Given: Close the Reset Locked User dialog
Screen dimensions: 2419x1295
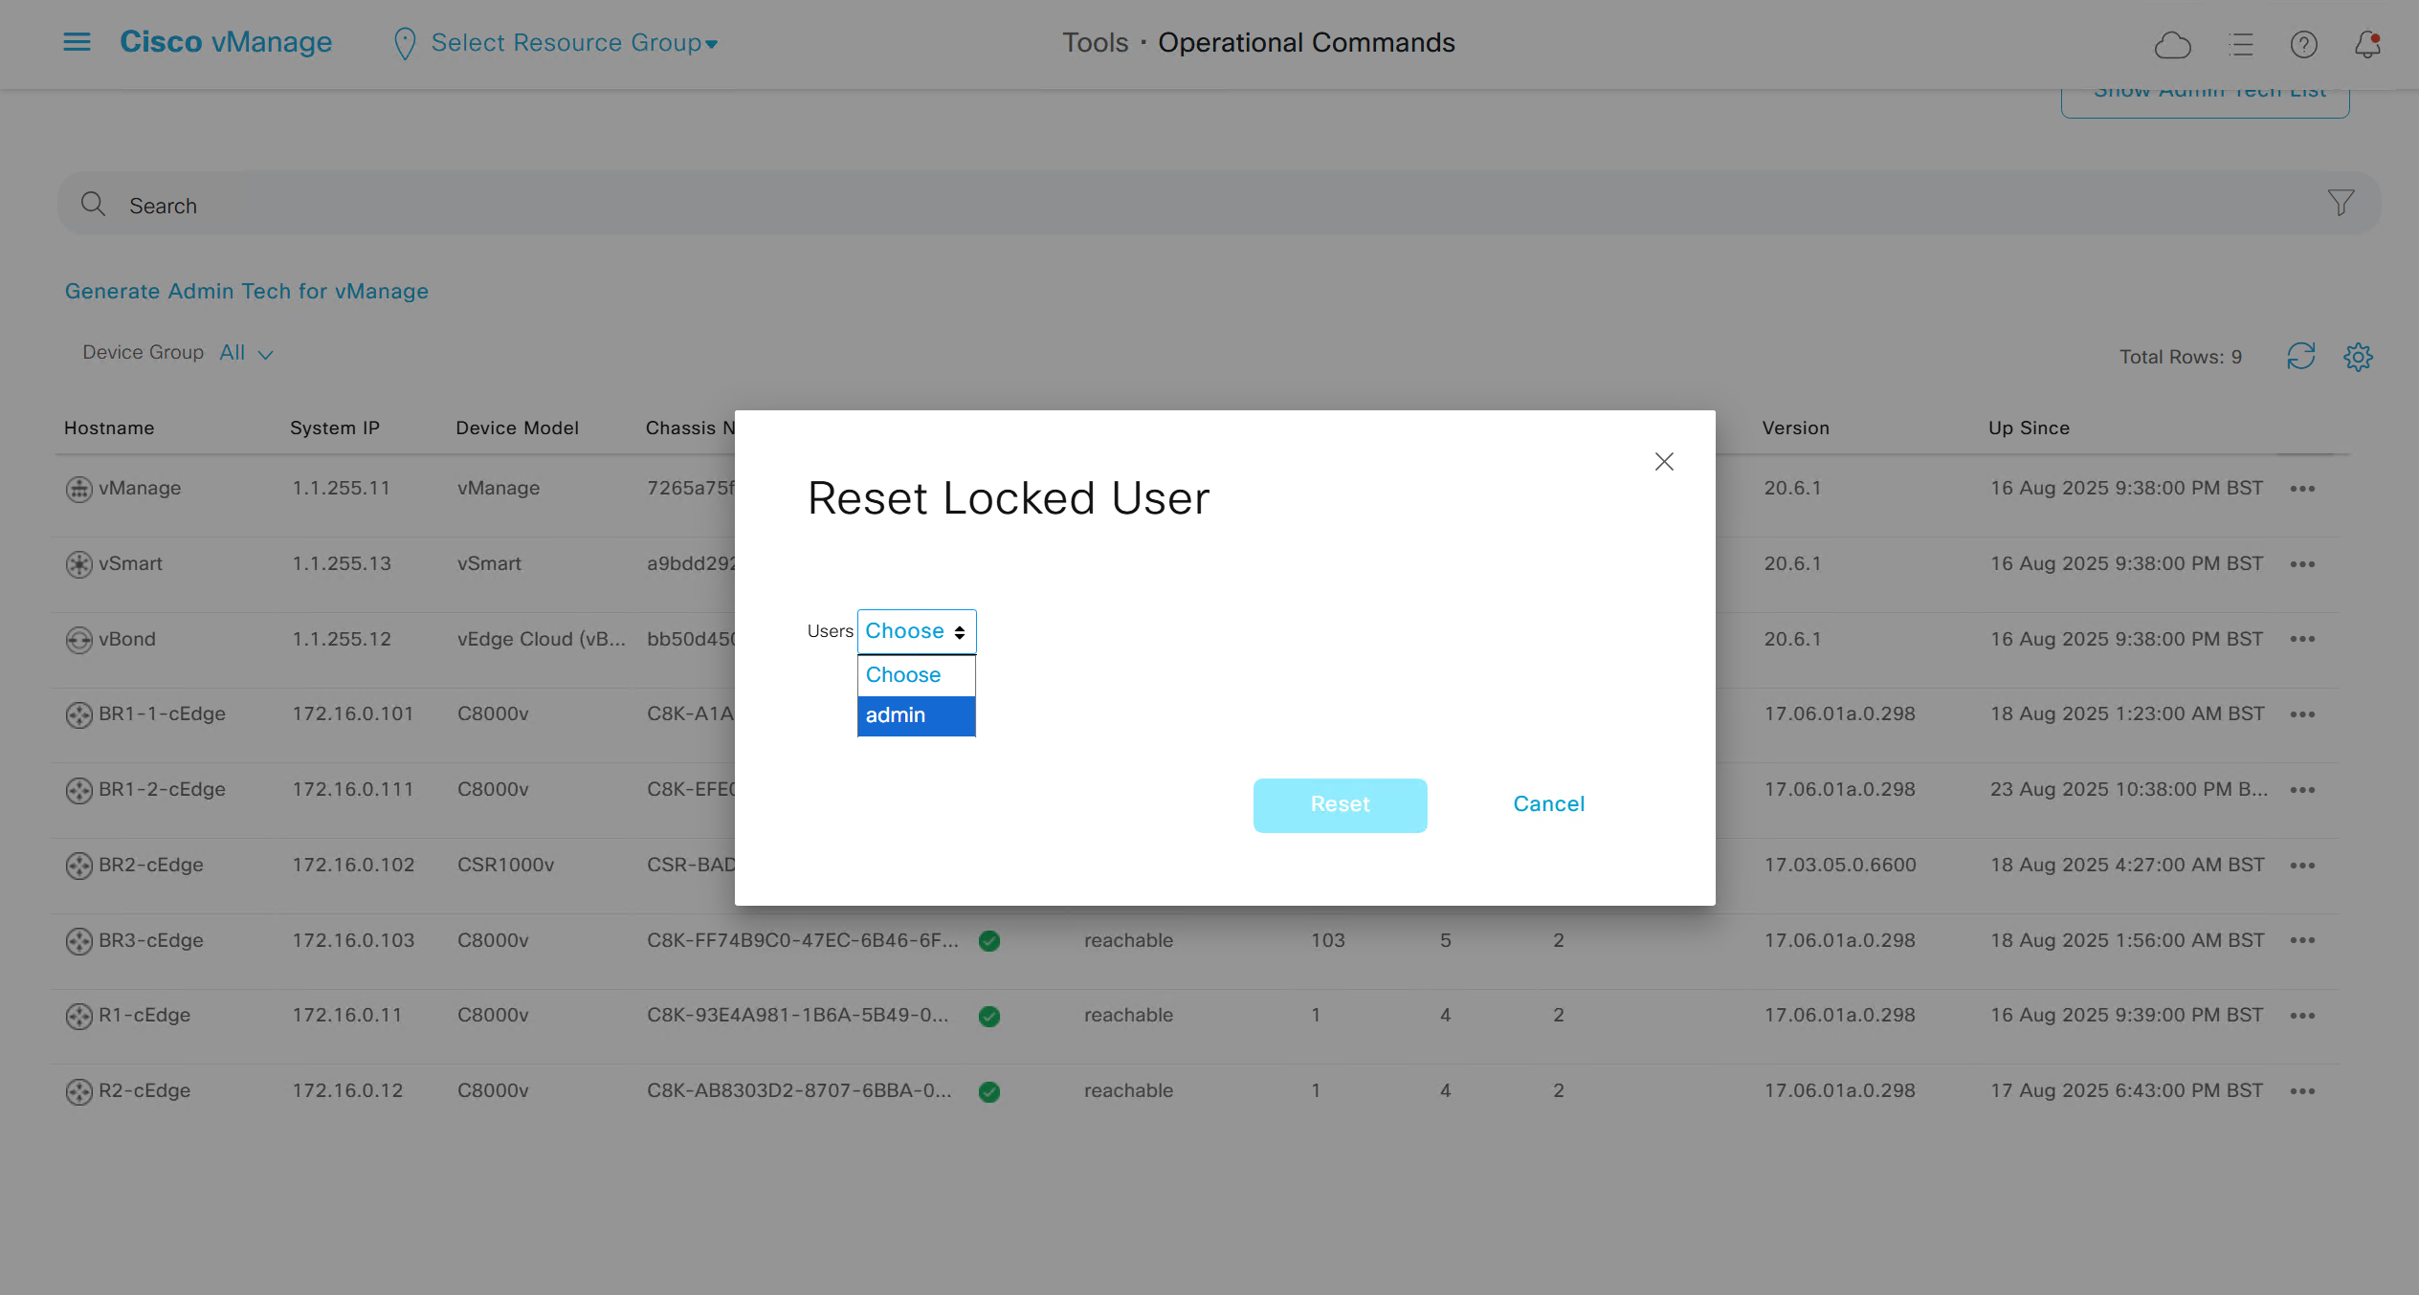Looking at the screenshot, I should (1664, 462).
